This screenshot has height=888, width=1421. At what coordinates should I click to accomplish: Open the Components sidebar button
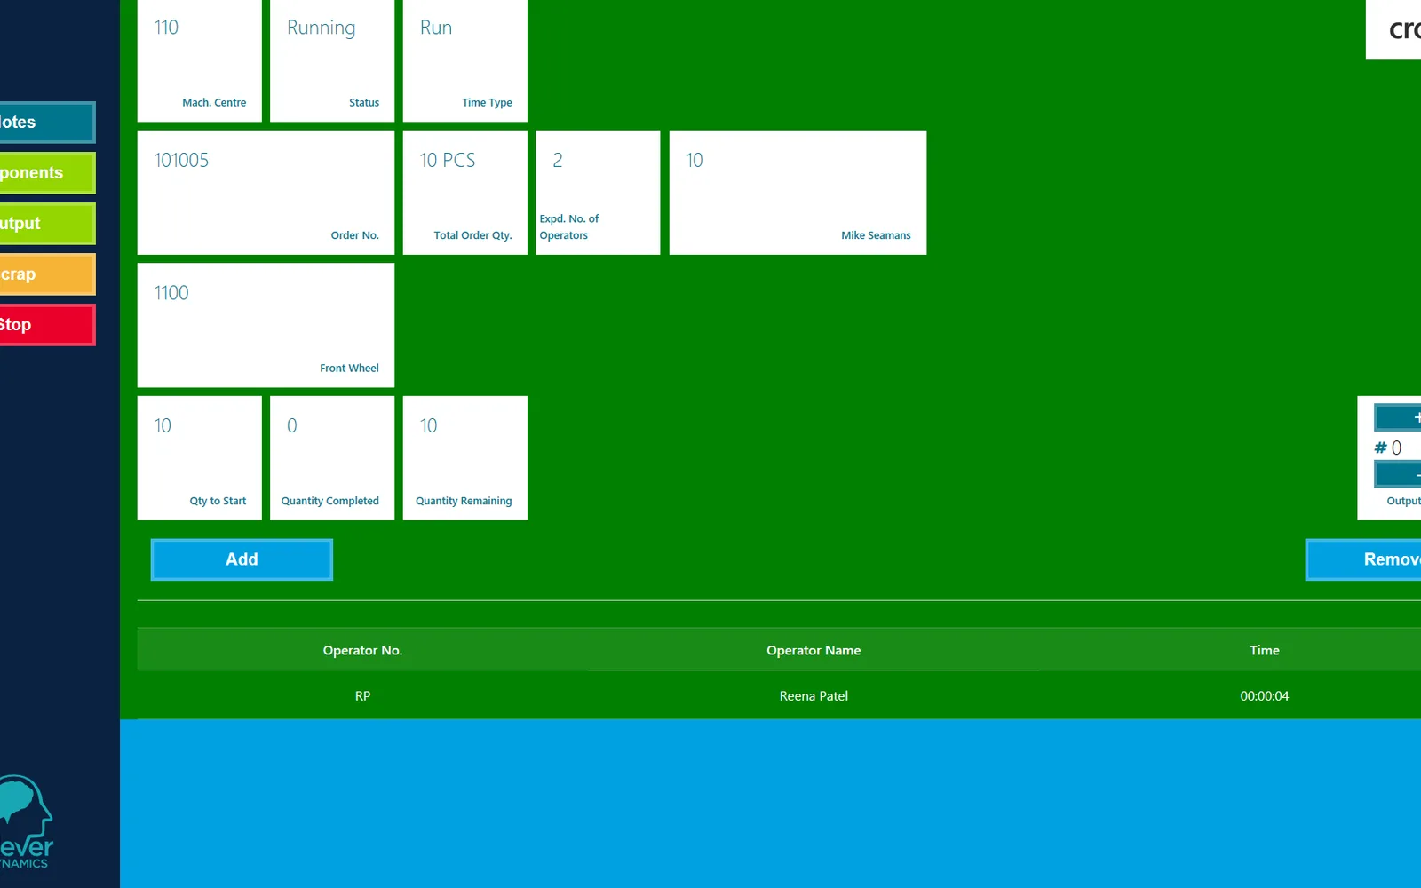point(47,173)
